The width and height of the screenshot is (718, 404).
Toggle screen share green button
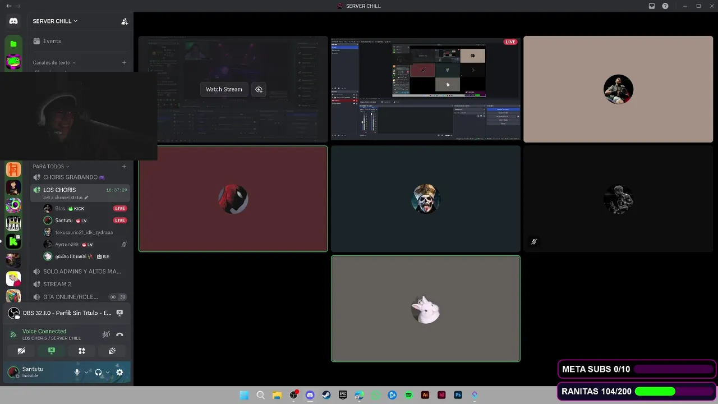point(52,351)
